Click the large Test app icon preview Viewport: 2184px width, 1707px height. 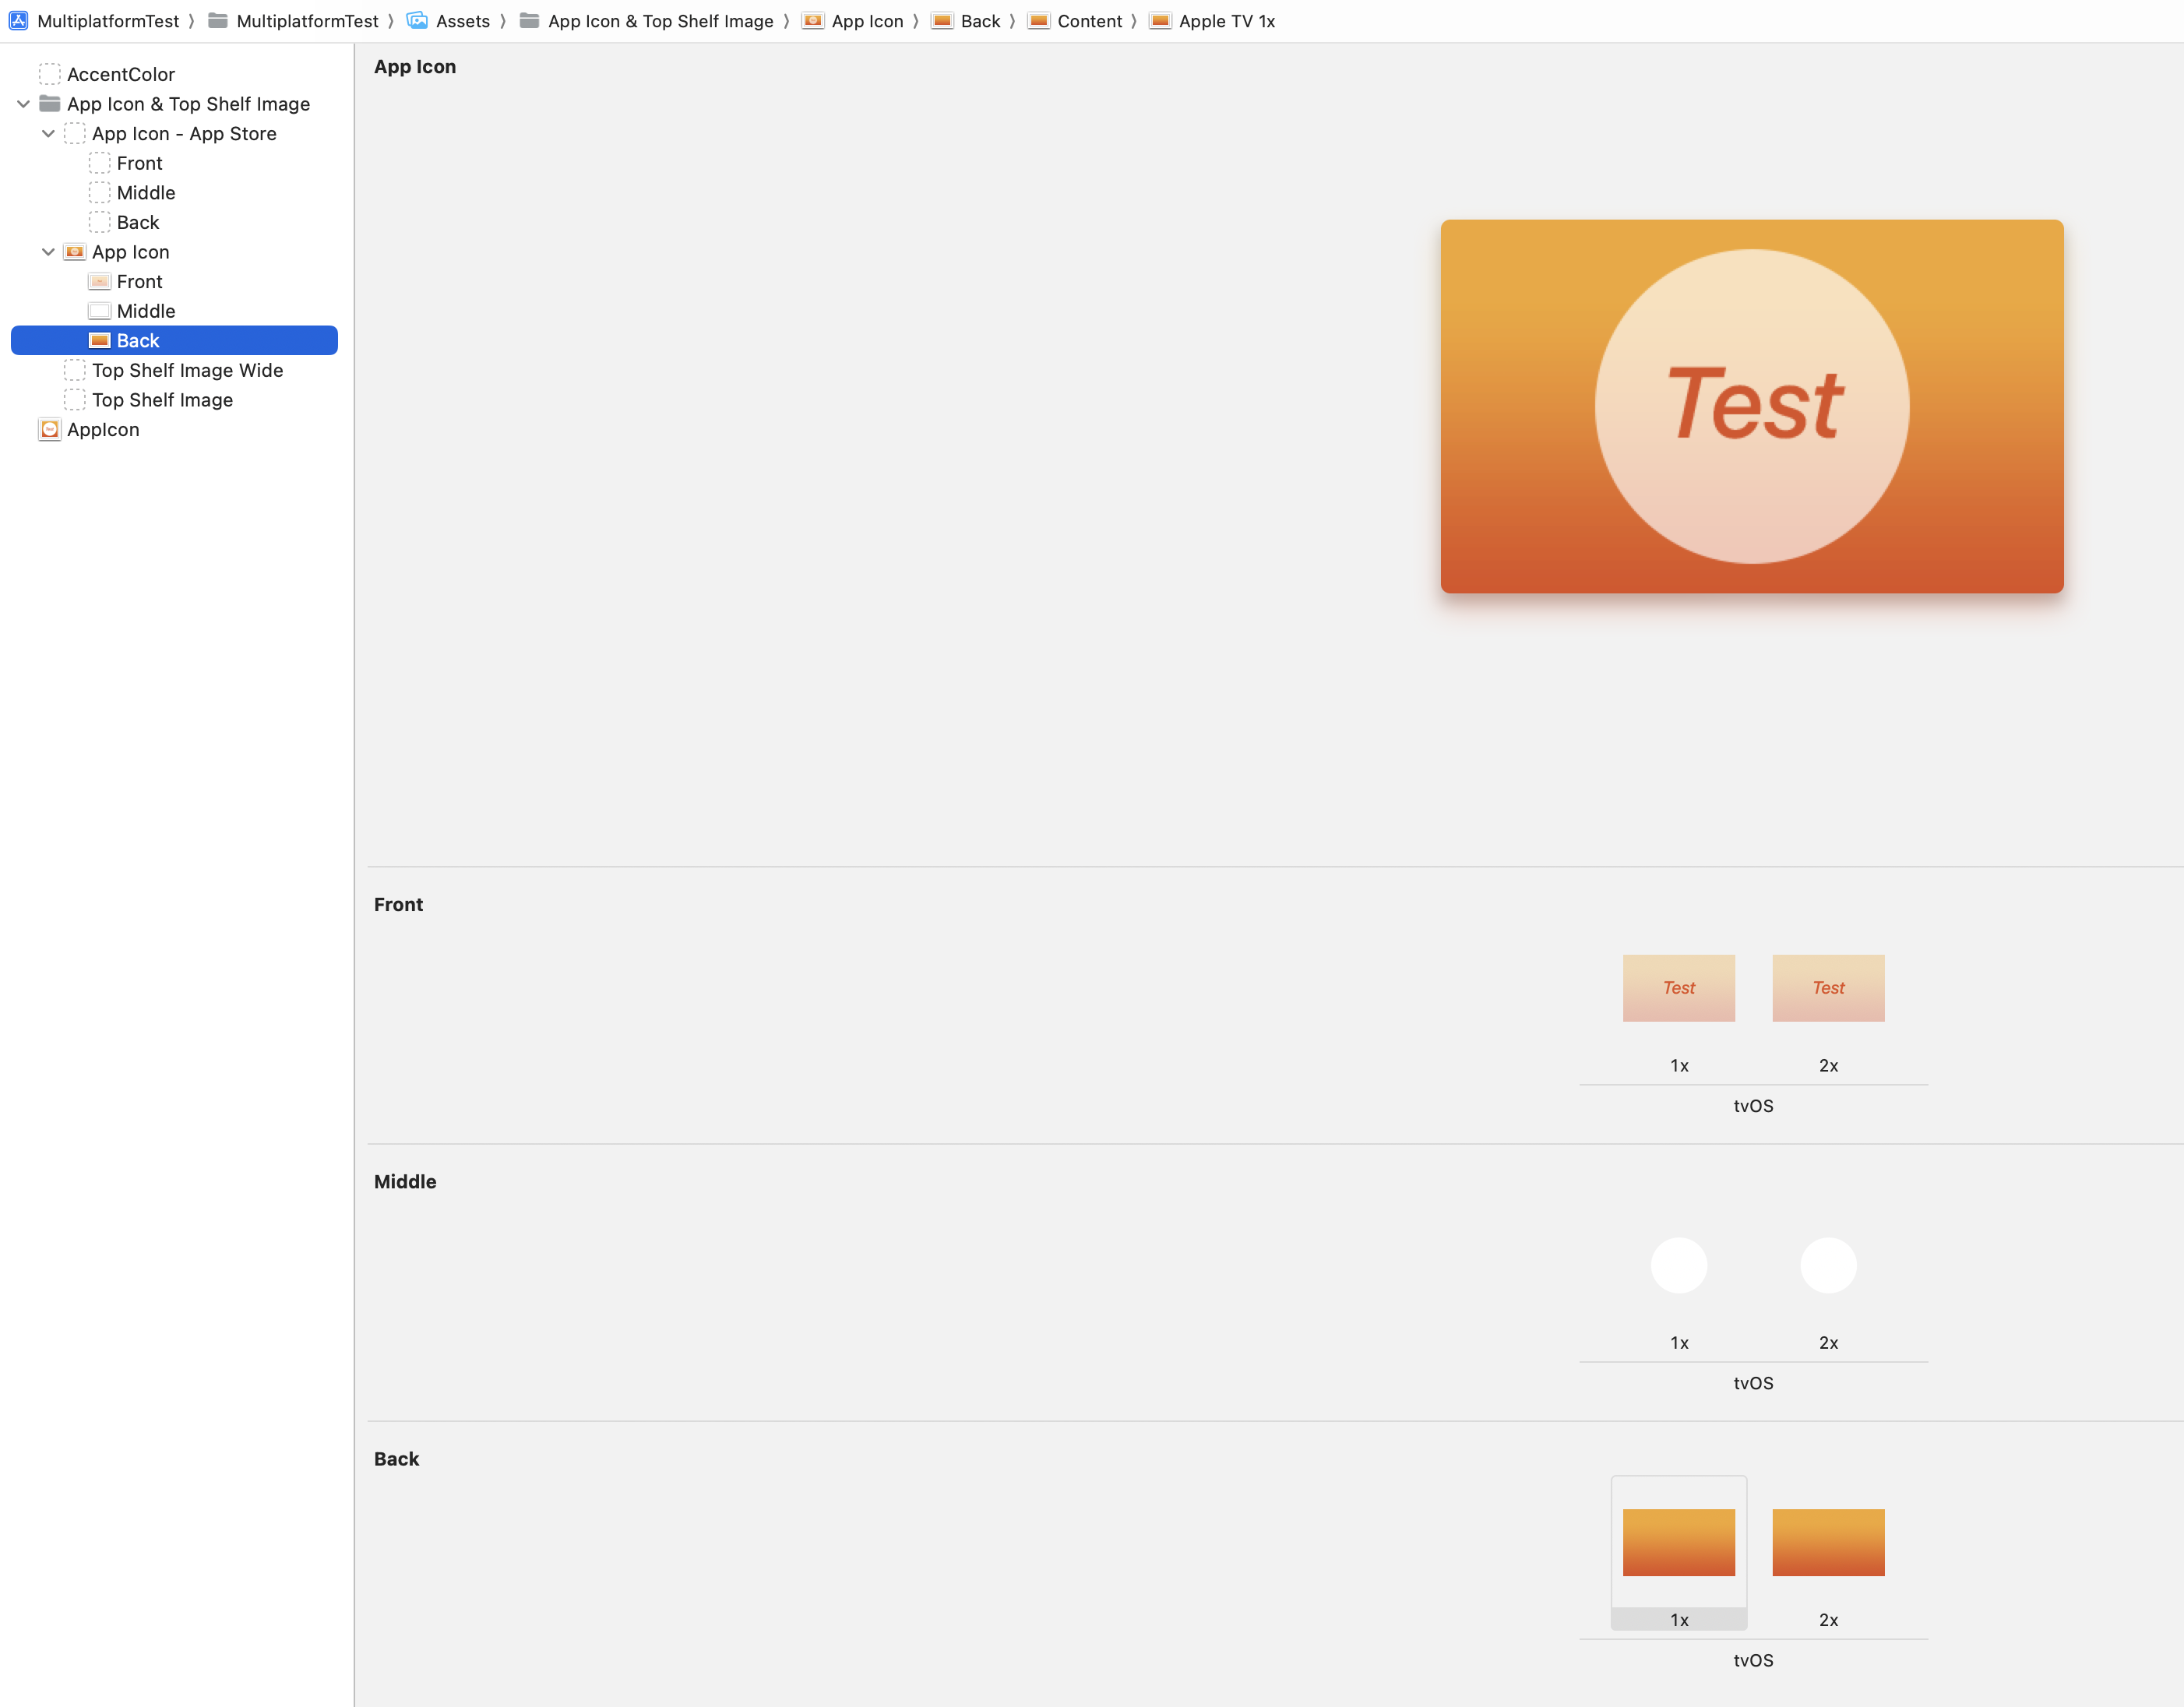[1751, 406]
